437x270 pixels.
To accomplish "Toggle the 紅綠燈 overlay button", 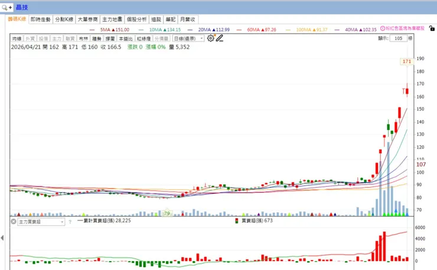I will [144, 38].
